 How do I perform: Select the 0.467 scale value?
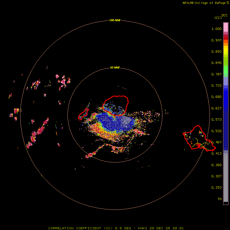pos(216,142)
